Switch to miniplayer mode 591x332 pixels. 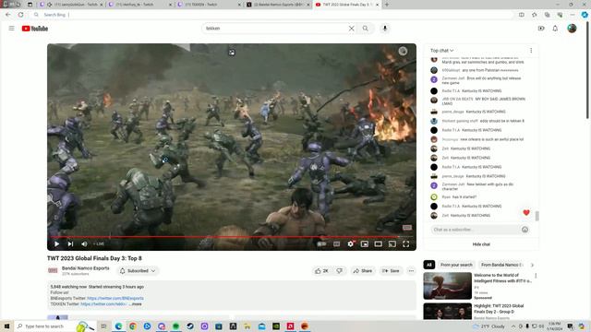click(365, 243)
